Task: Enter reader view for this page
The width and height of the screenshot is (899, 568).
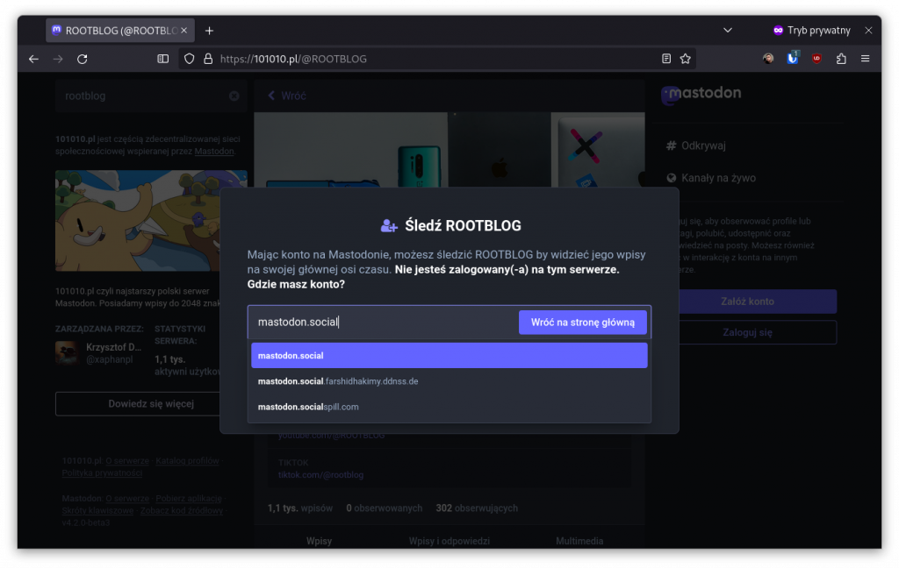Action: point(665,58)
